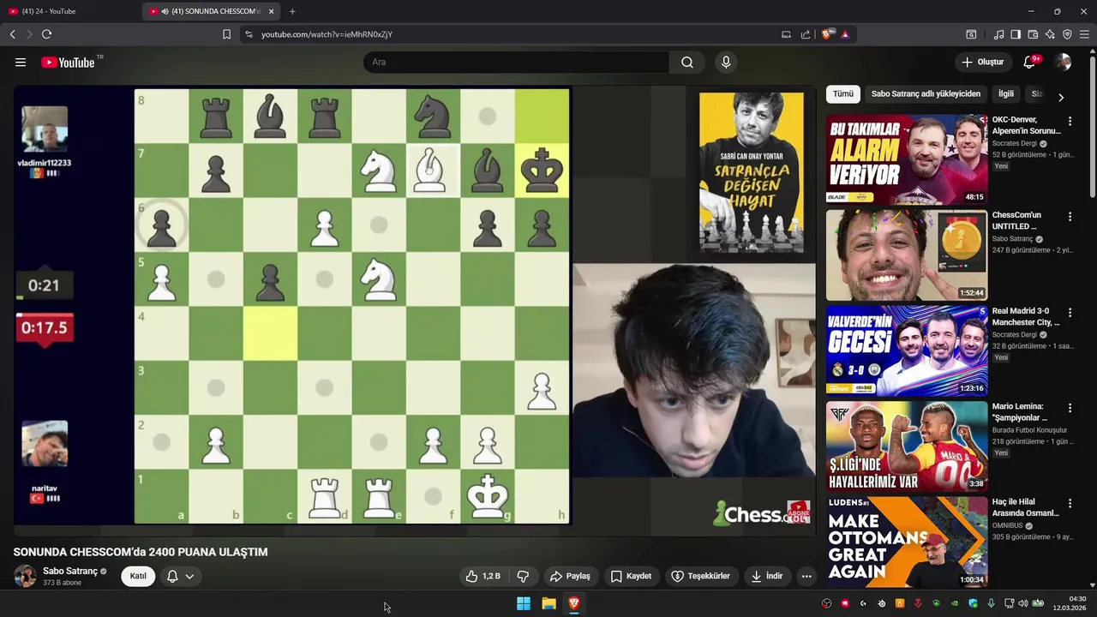The height and width of the screenshot is (617, 1097).
Task: Click the video player on the chessboard
Action: 351,306
